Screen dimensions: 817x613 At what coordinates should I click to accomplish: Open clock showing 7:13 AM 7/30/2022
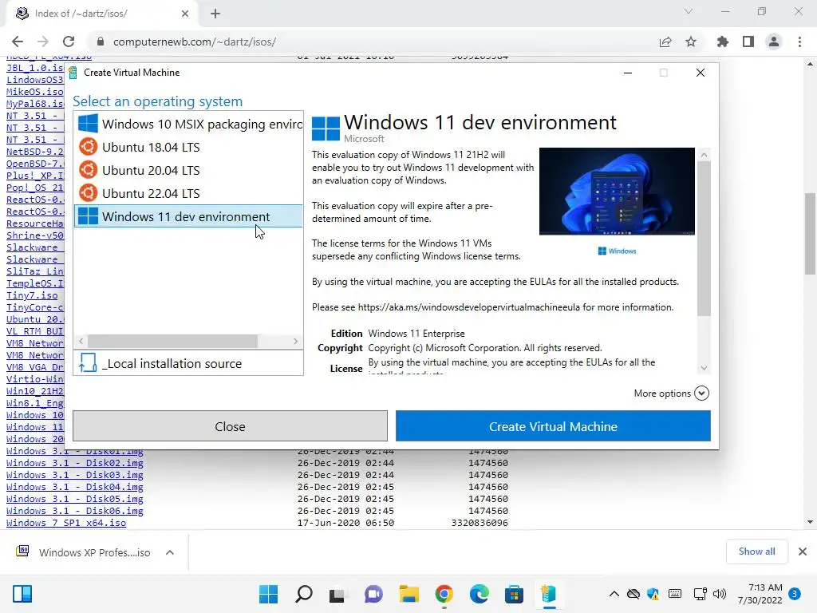[760, 594]
